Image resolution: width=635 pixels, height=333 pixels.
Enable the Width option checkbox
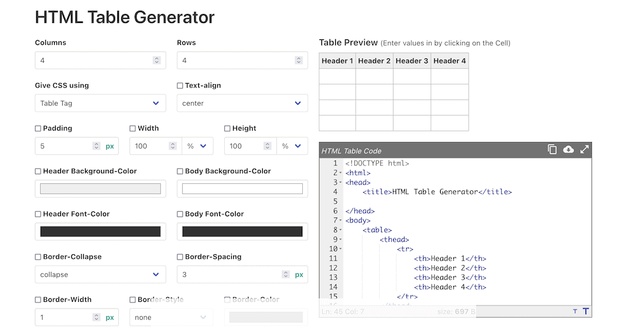pyautogui.click(x=133, y=129)
